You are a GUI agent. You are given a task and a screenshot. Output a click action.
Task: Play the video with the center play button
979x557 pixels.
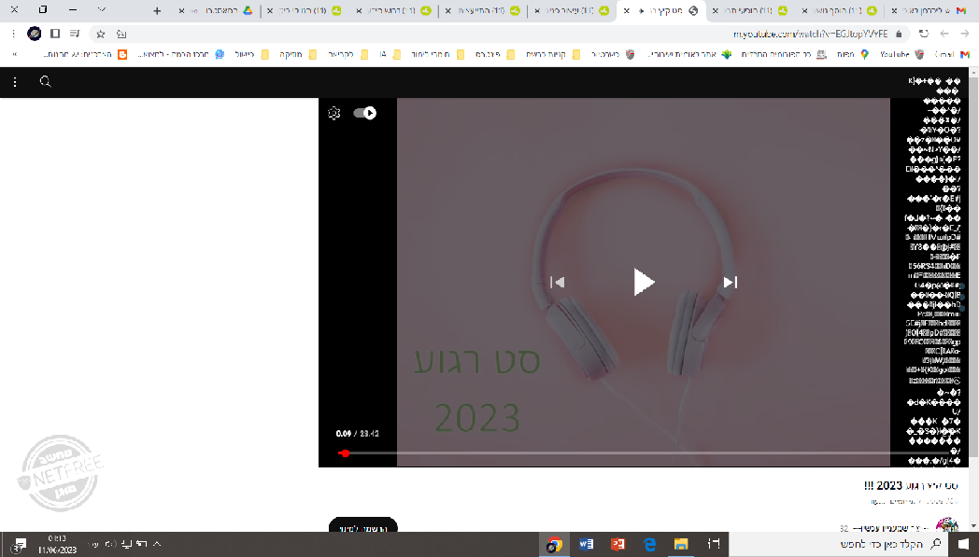pos(643,282)
